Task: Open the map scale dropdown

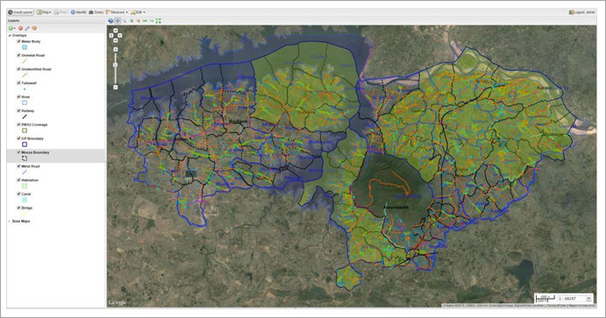Action: point(588,299)
